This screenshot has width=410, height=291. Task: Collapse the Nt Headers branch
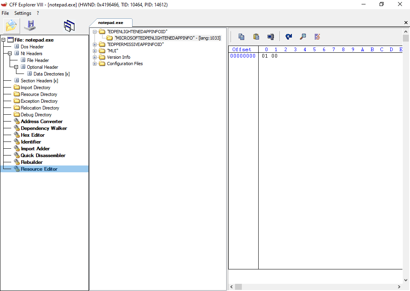pyautogui.click(x=10, y=54)
